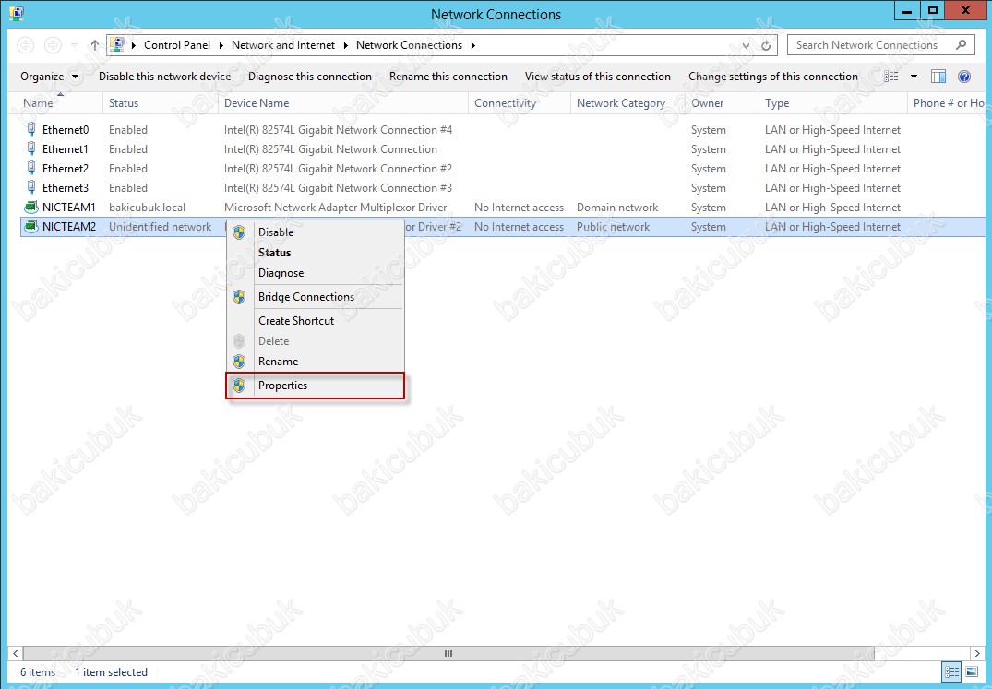Image resolution: width=992 pixels, height=689 pixels.
Task: Select Bridge Connections in context menu
Action: coord(305,297)
